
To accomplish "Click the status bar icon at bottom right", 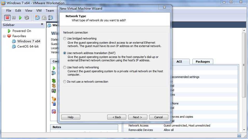I will (239, 136).
